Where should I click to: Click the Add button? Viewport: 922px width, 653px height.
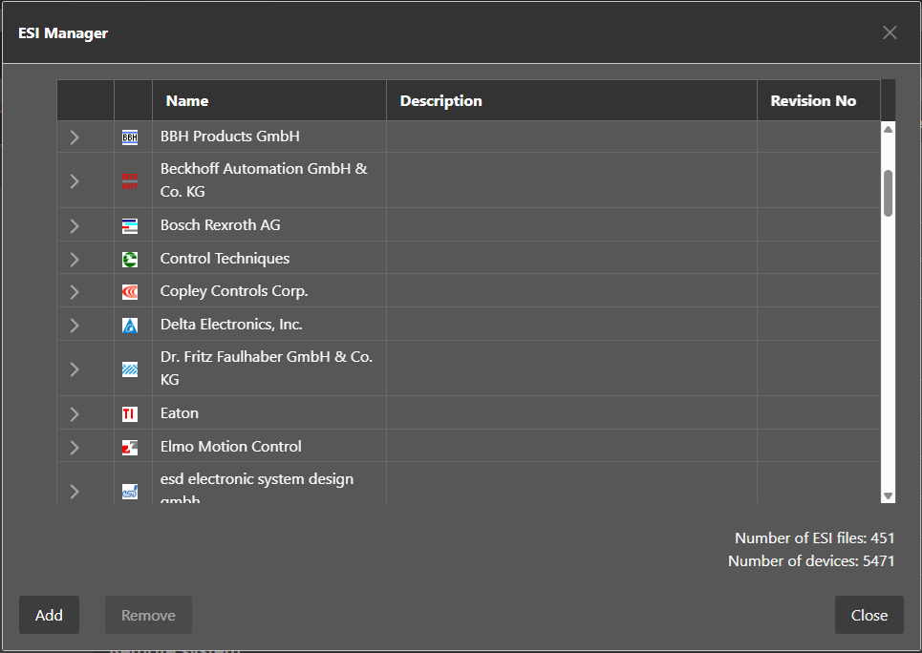pos(49,615)
